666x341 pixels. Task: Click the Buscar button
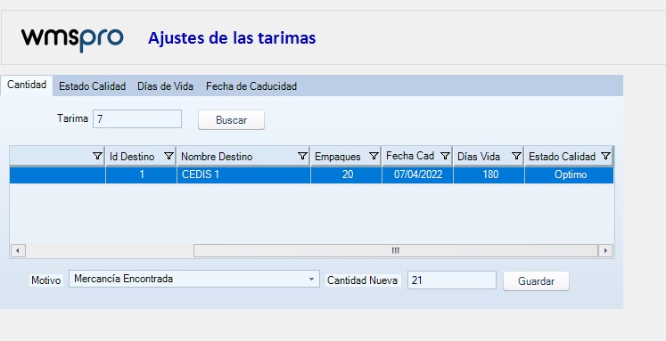pos(231,120)
